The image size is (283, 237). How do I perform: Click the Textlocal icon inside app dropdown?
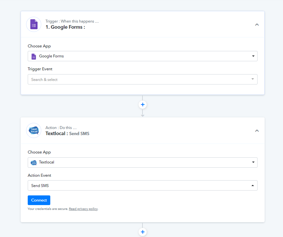(x=34, y=163)
